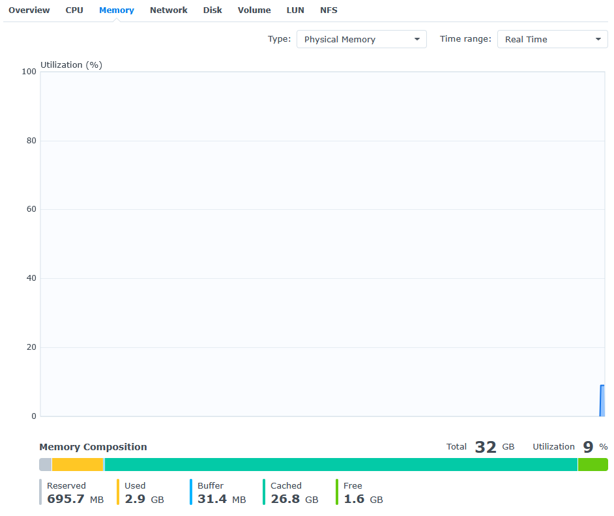Open the Overview tab
This screenshot has height=516, width=614.
[29, 10]
